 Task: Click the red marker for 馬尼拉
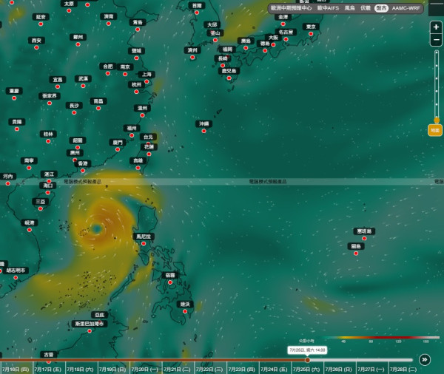(144, 244)
